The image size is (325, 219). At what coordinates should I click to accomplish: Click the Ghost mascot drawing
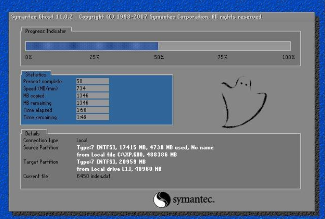tap(244, 102)
